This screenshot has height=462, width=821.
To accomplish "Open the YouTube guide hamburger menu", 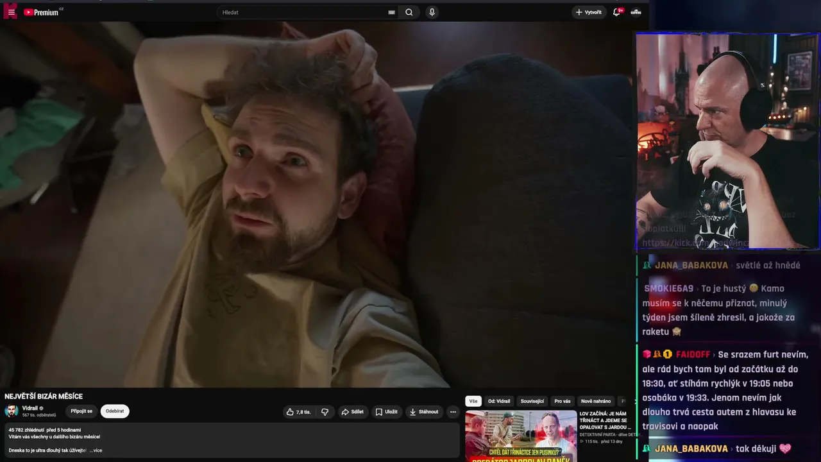I will [11, 12].
